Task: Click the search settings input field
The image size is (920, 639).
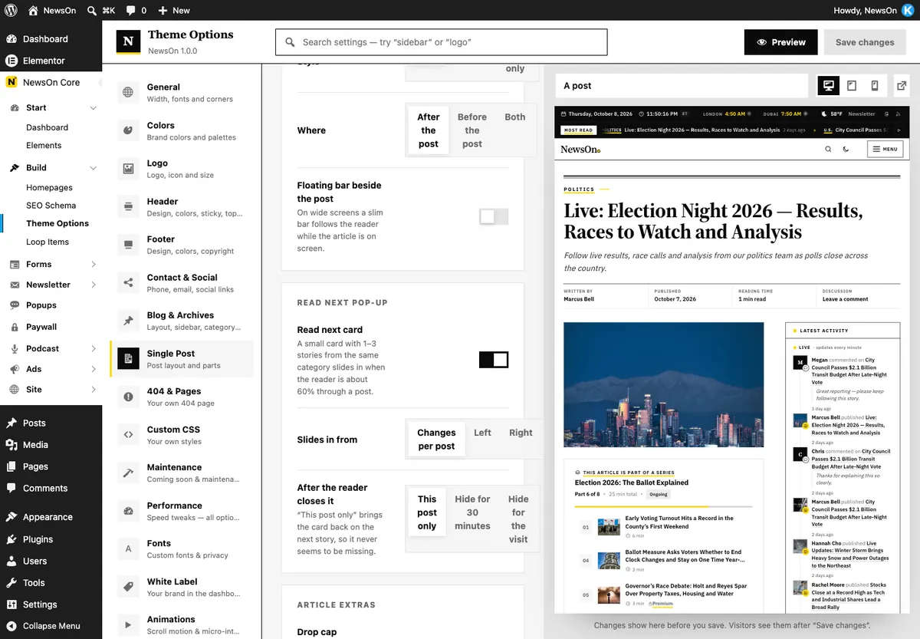Action: point(442,42)
